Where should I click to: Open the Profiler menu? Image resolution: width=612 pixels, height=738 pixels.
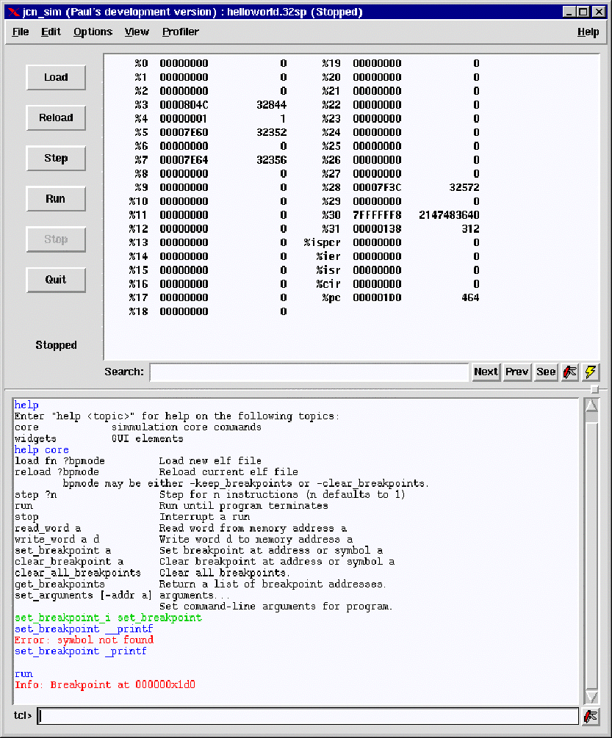[180, 32]
